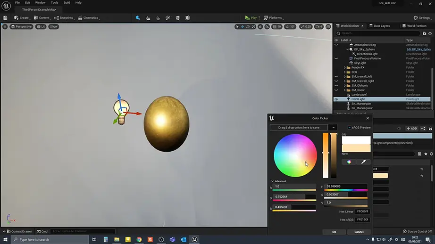Click the new folder icon in World Outliner
Viewport: 435px width, 244px height.
[x=425, y=33]
